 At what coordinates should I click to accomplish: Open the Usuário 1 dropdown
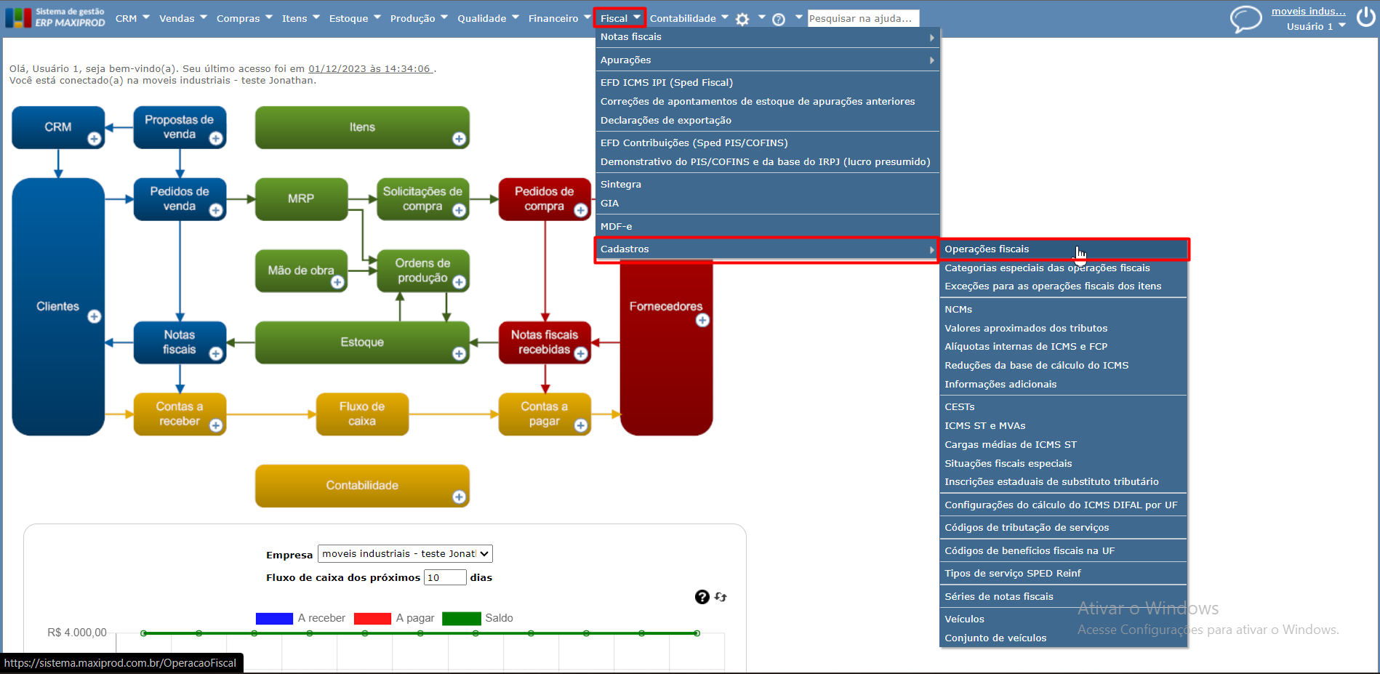(1316, 26)
